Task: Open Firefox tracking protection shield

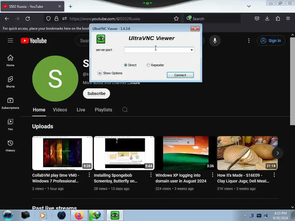Action: [48, 19]
